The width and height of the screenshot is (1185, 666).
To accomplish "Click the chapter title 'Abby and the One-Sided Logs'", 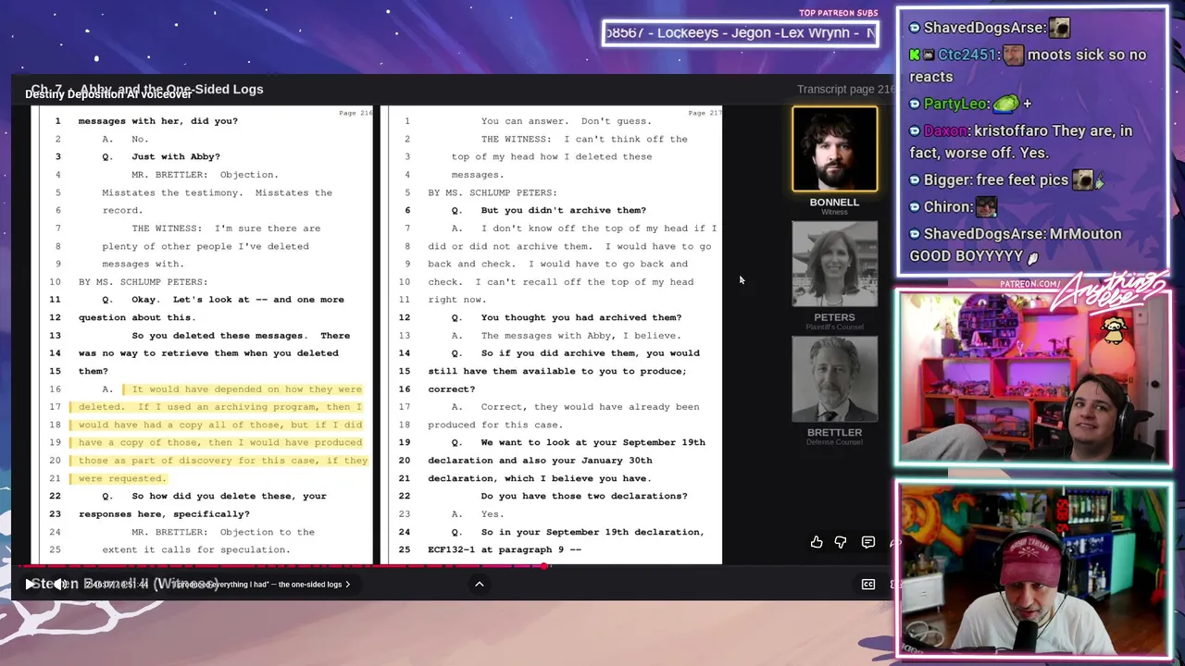I will click(x=171, y=89).
